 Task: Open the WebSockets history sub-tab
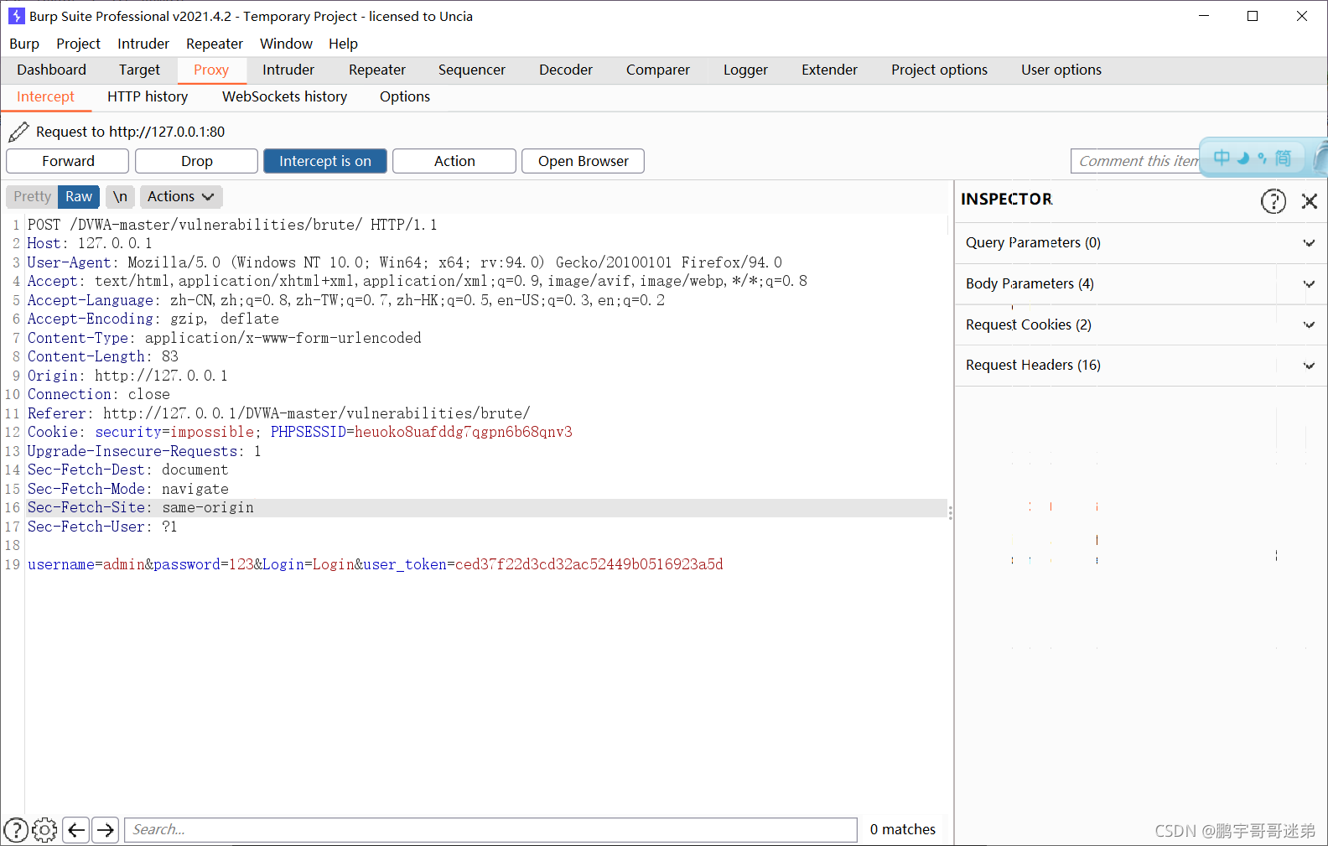tap(284, 97)
